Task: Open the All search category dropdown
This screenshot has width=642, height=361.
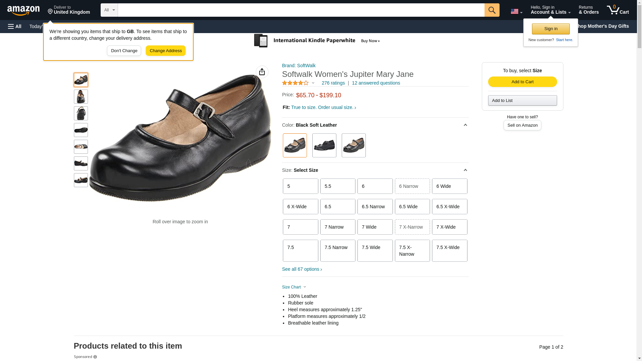Action: (109, 10)
